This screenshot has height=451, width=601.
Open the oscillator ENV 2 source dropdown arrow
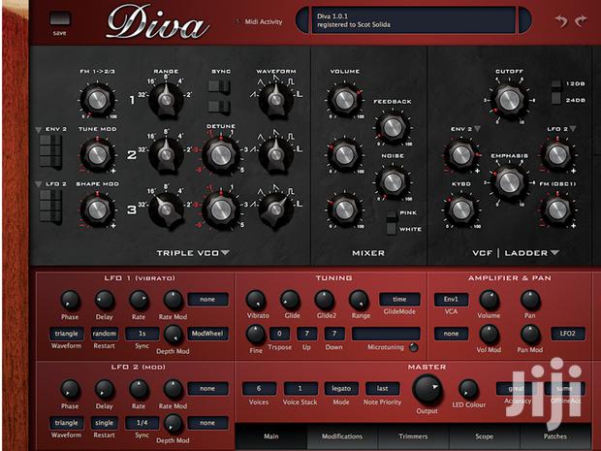[x=39, y=130]
